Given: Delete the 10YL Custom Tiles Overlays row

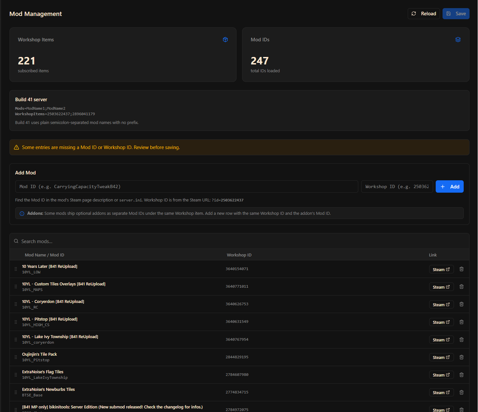Looking at the screenshot, I should 461,287.
